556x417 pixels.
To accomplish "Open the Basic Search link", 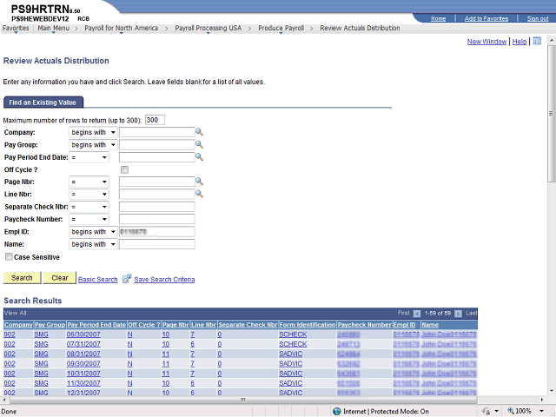I will (98, 280).
